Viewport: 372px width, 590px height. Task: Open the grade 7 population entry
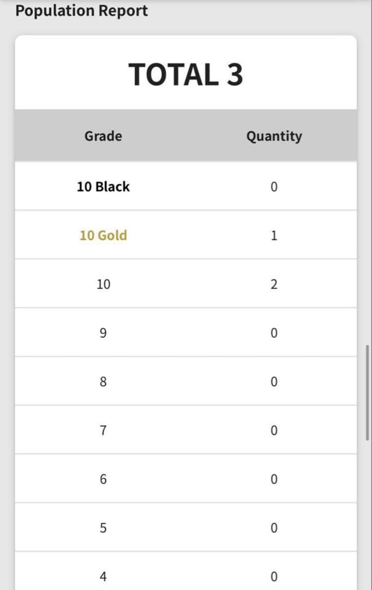(x=103, y=430)
